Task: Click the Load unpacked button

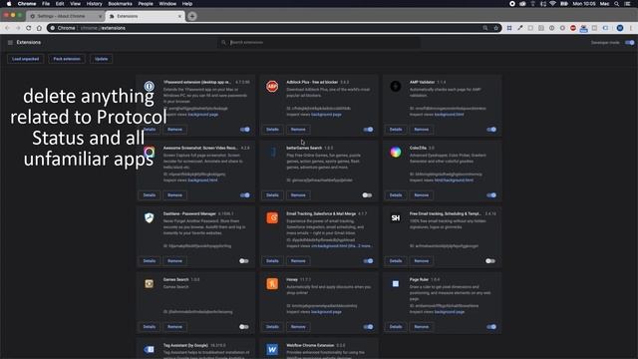Action: [25, 59]
